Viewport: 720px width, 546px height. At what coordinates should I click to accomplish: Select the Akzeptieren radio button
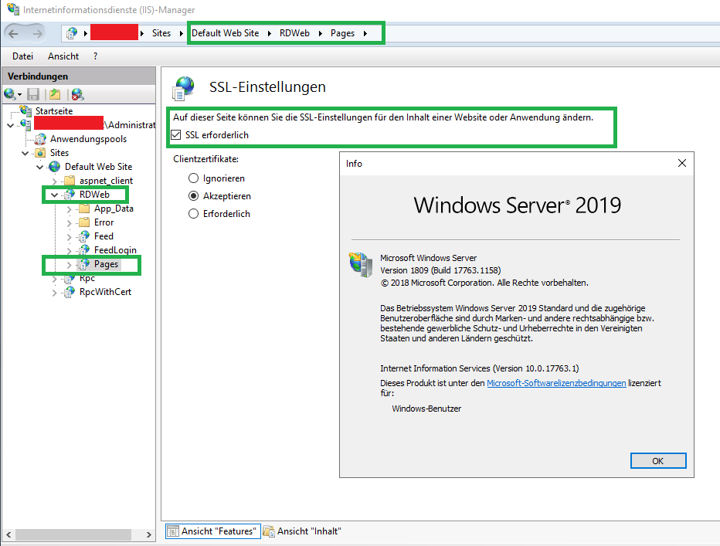(x=193, y=196)
